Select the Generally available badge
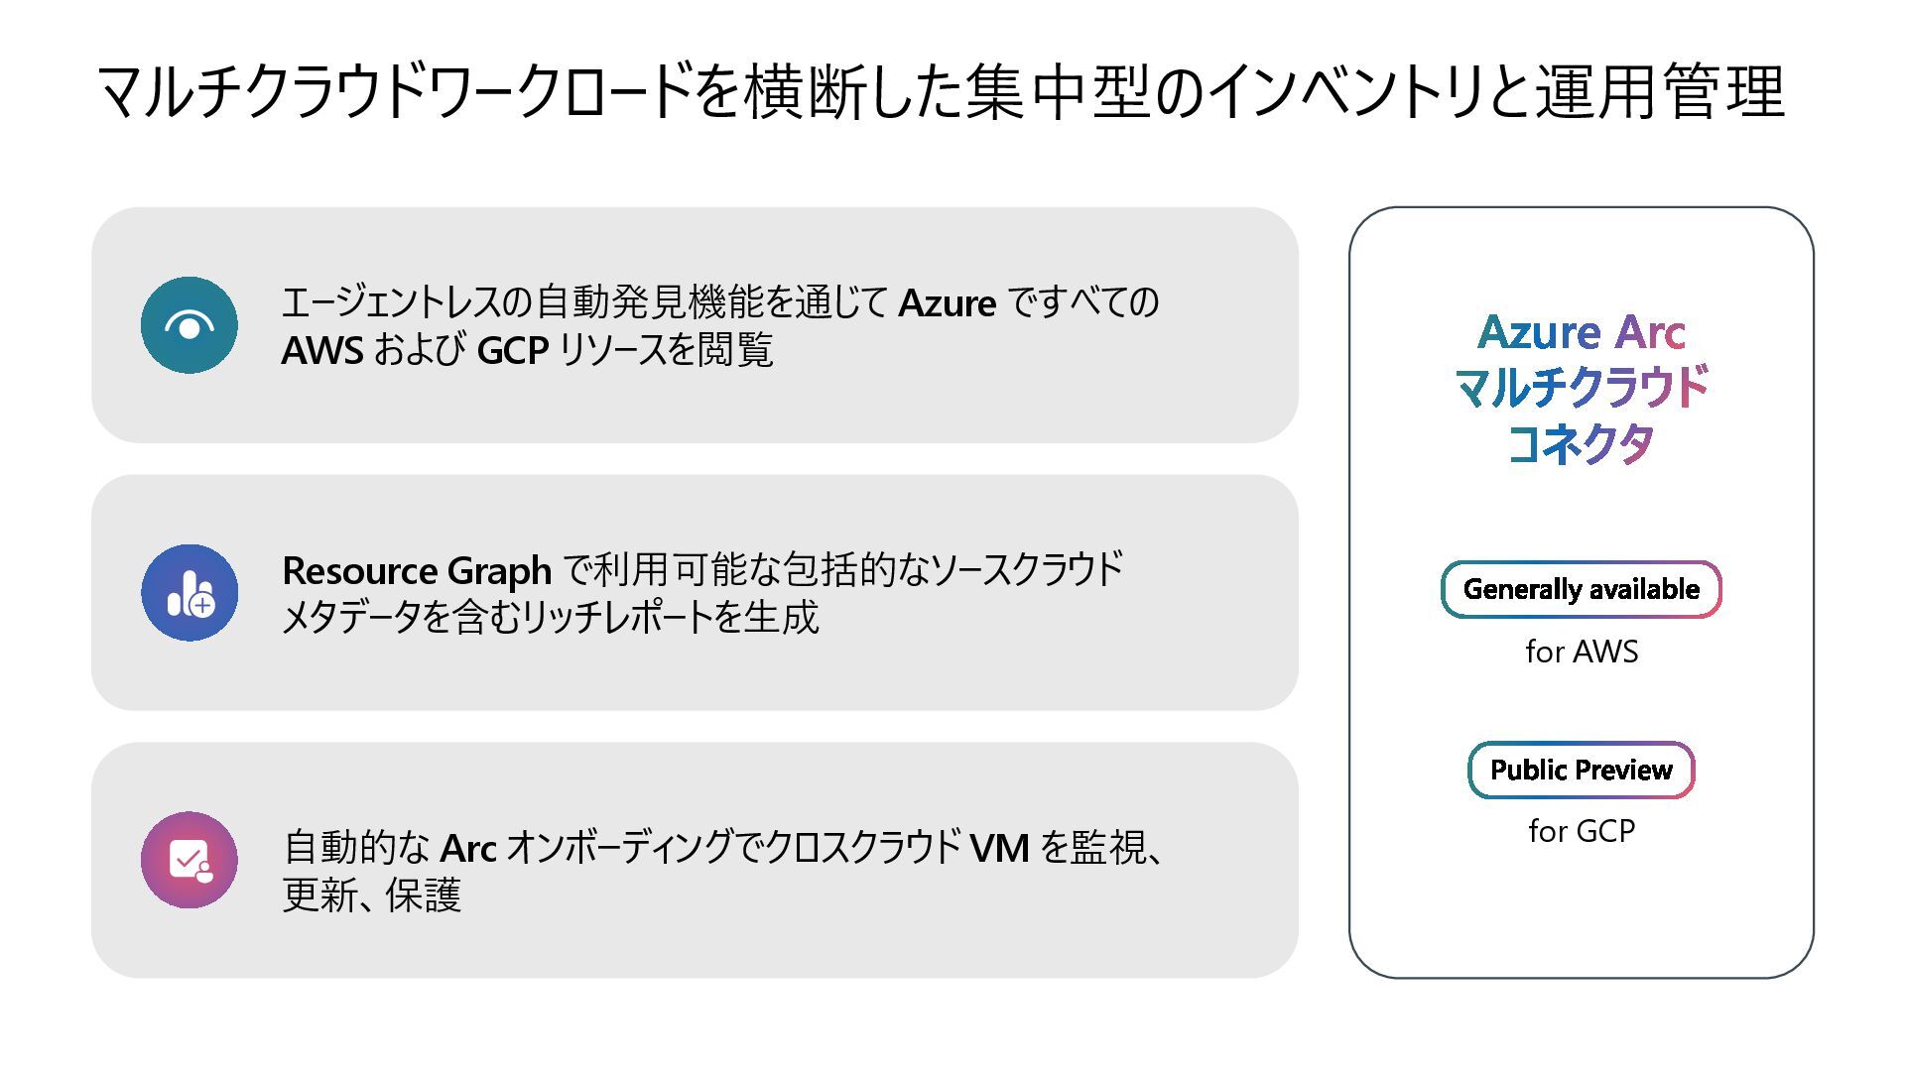 (1581, 589)
